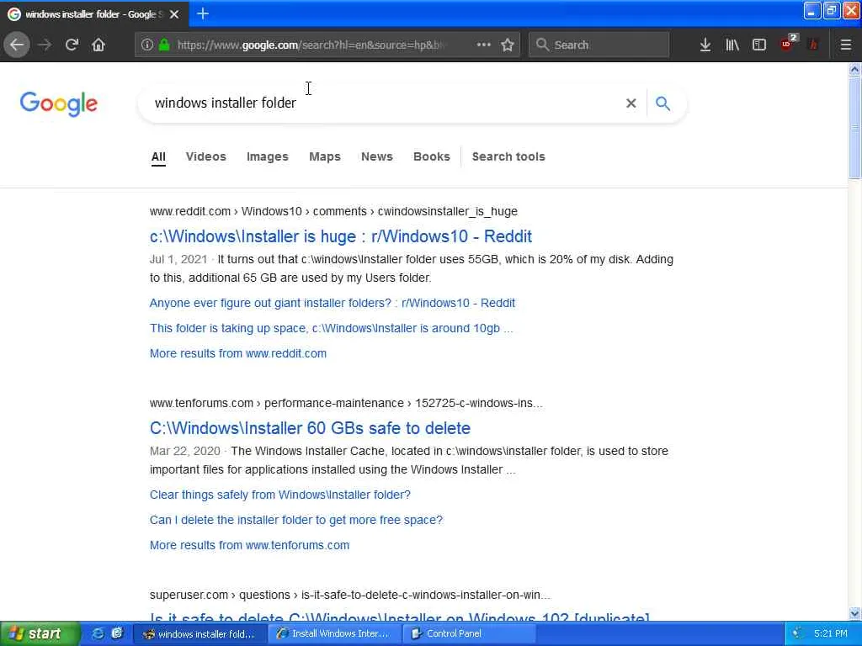The height and width of the screenshot is (646, 862).
Task: Launch Internet Explorer from quick launch
Action: [x=98, y=633]
